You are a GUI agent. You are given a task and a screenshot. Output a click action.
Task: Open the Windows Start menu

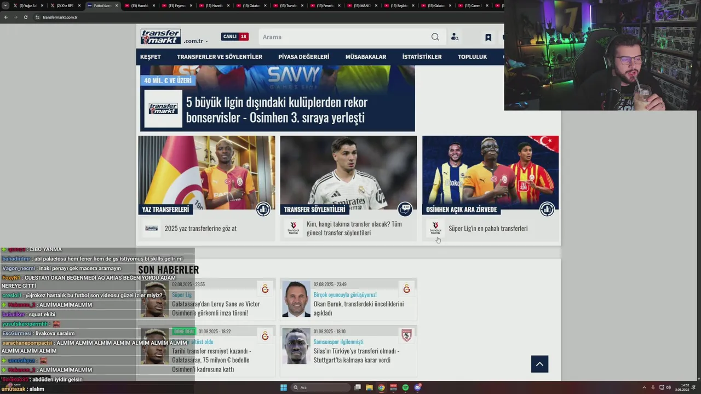point(284,387)
